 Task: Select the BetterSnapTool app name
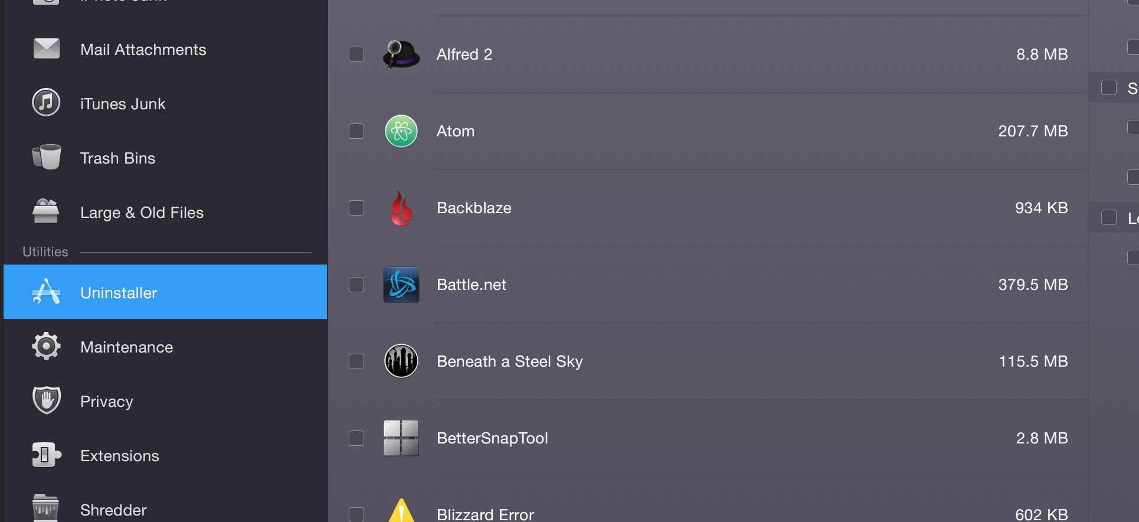point(492,438)
